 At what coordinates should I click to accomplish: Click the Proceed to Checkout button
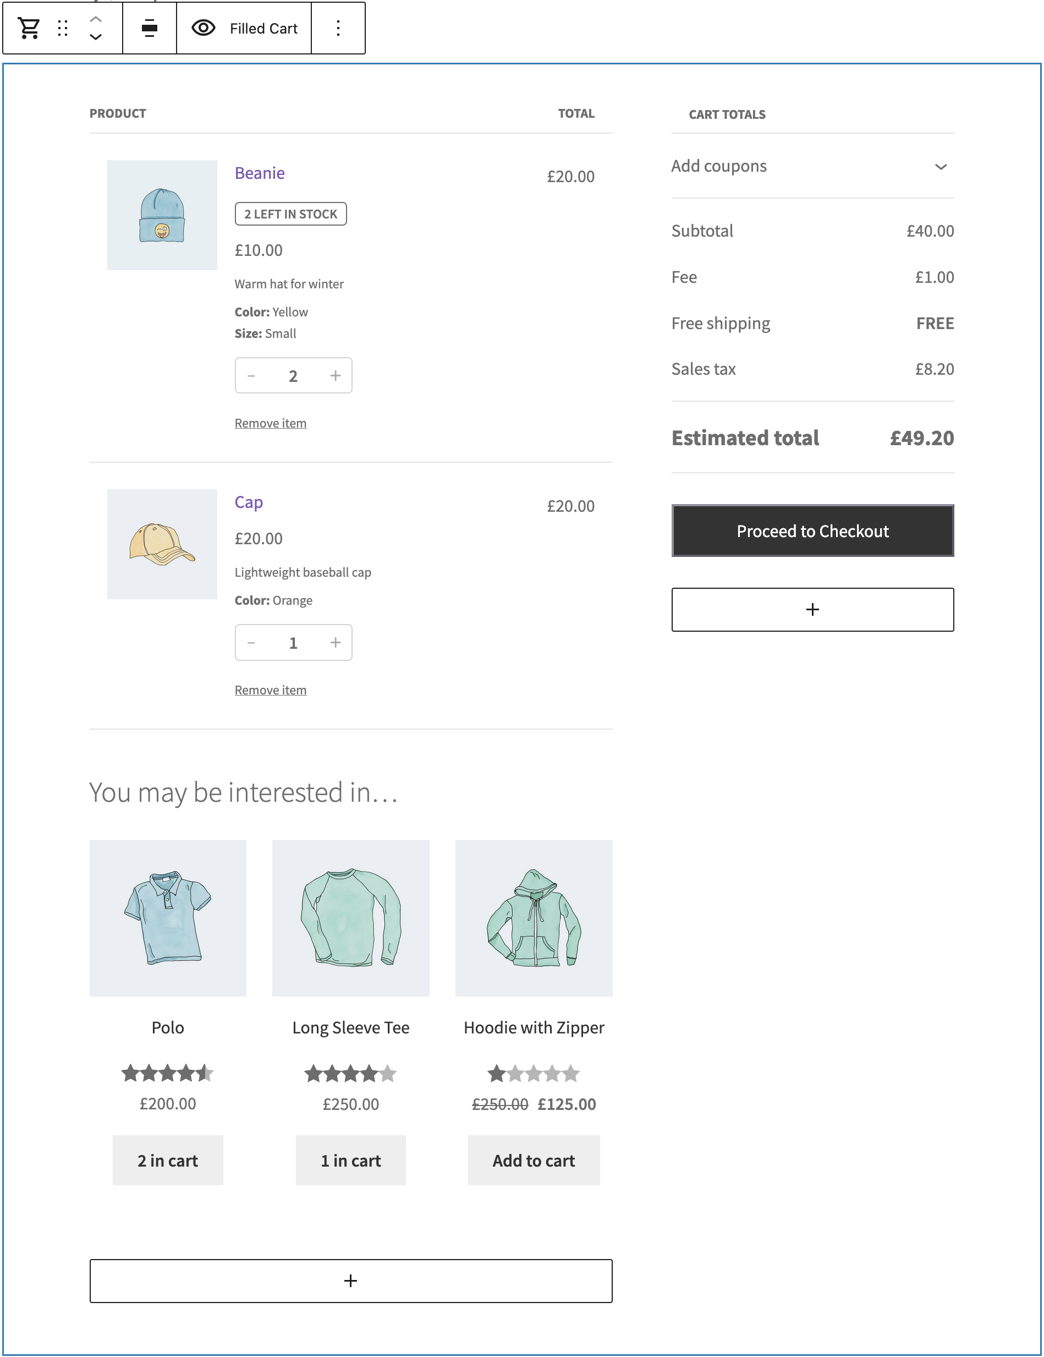(812, 530)
